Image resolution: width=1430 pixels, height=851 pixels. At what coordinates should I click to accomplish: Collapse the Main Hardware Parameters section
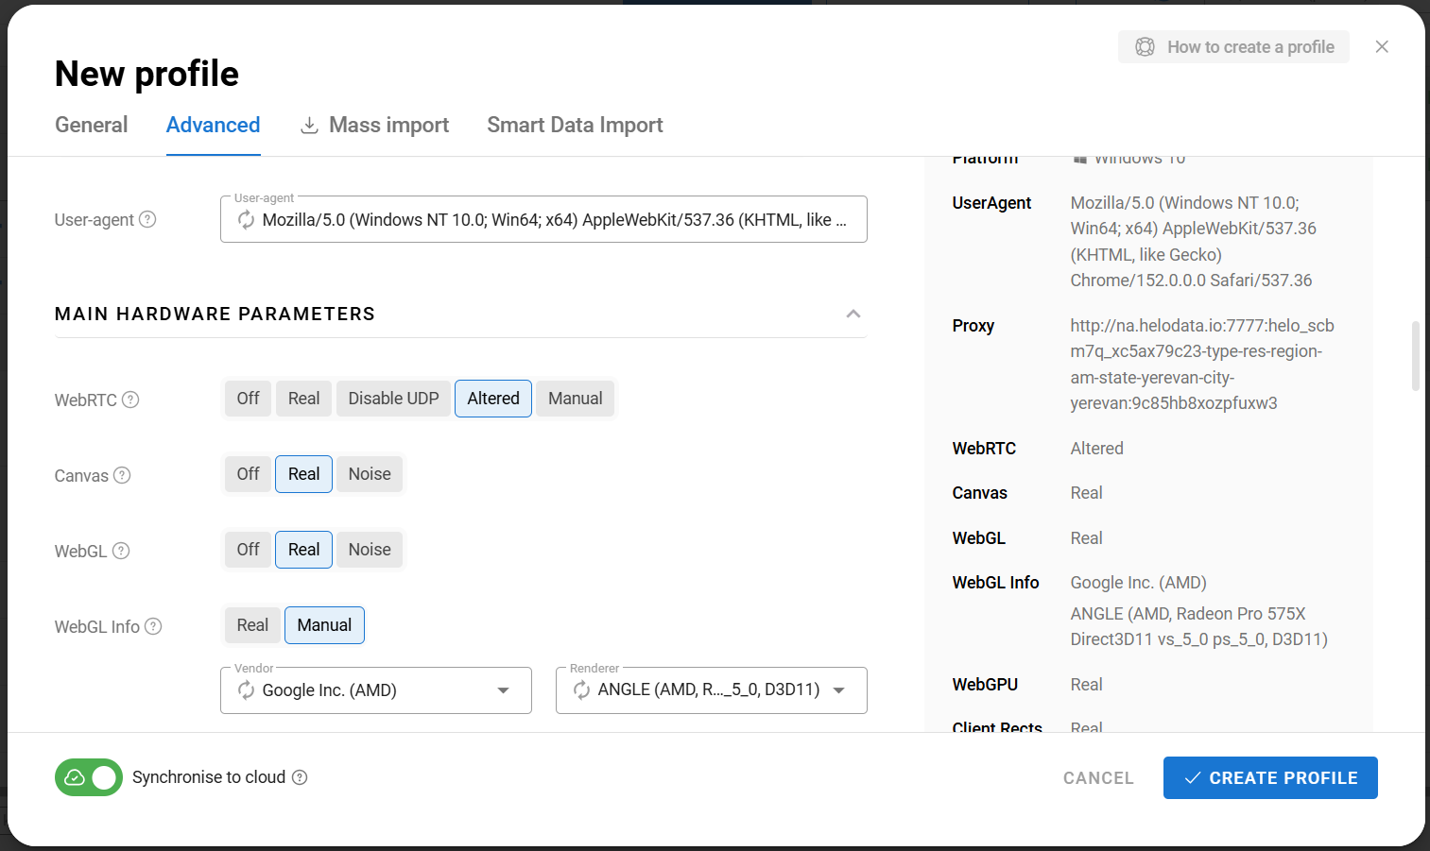[x=853, y=314]
